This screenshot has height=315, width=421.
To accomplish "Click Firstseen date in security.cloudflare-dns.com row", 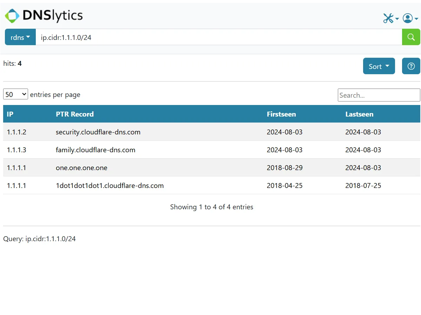I will tap(285, 132).
